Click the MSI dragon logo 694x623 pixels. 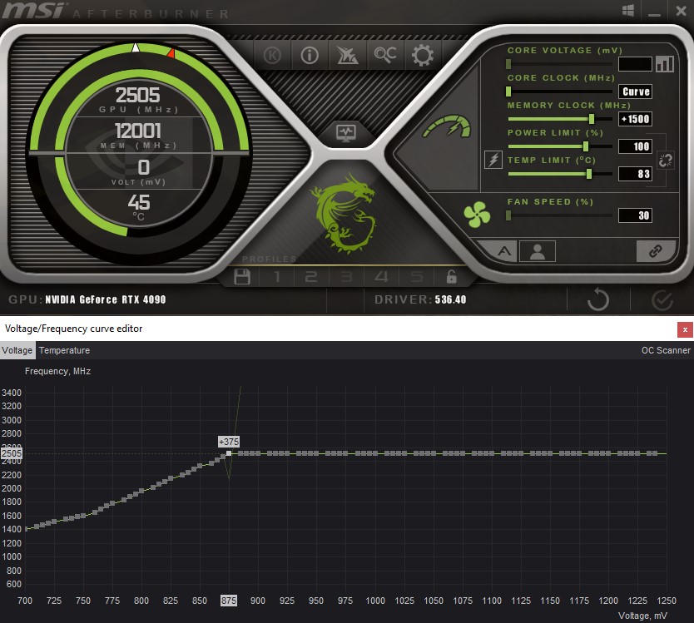click(x=345, y=212)
